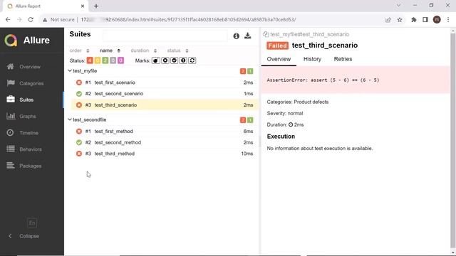Switch to the Retries tab
The width and height of the screenshot is (456, 256).
pos(343,59)
